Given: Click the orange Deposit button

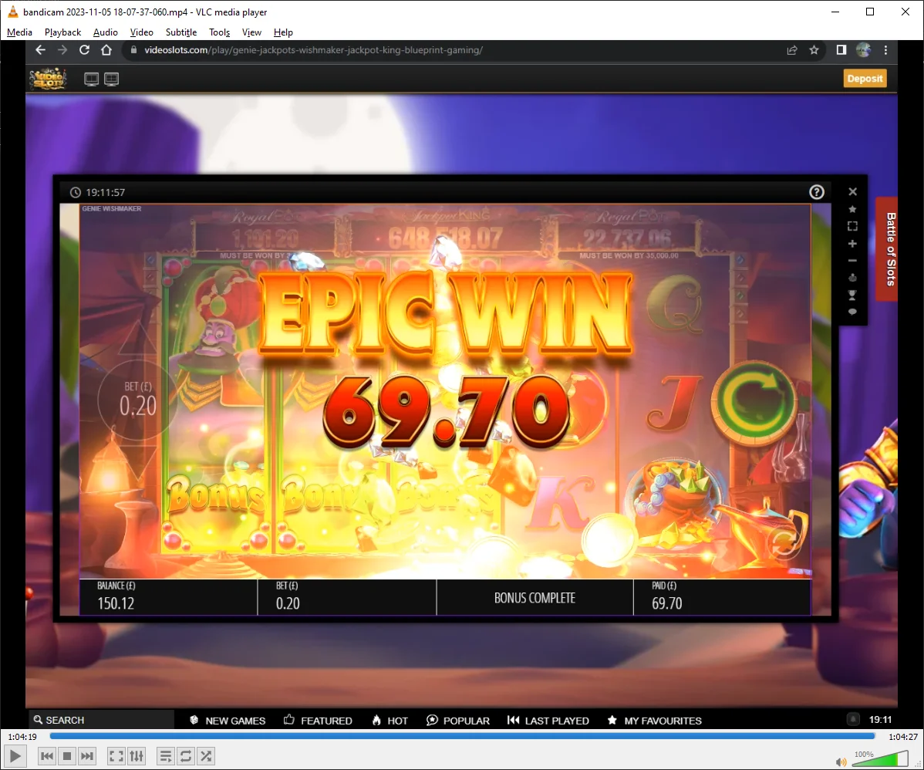Looking at the screenshot, I should click(x=865, y=79).
